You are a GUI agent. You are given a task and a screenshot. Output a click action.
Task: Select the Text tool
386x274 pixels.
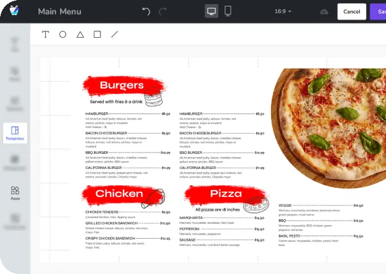pyautogui.click(x=45, y=35)
